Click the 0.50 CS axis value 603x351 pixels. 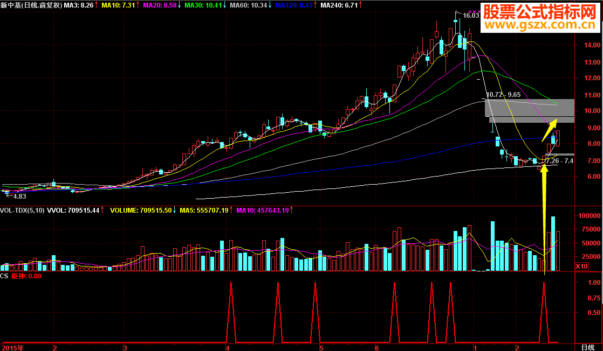(x=594, y=312)
